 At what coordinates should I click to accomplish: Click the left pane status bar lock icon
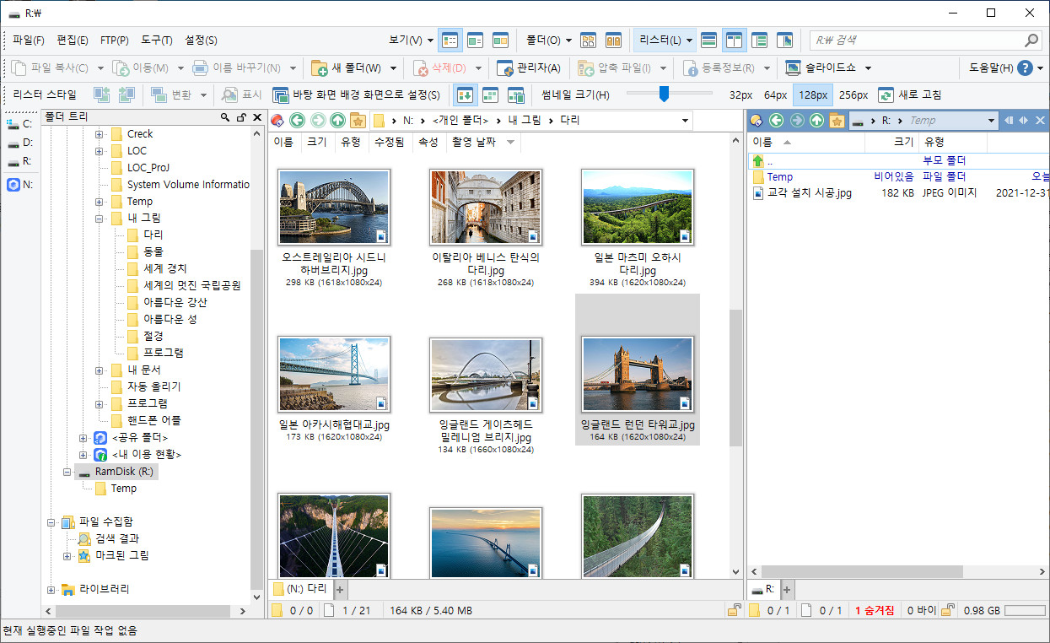[735, 610]
